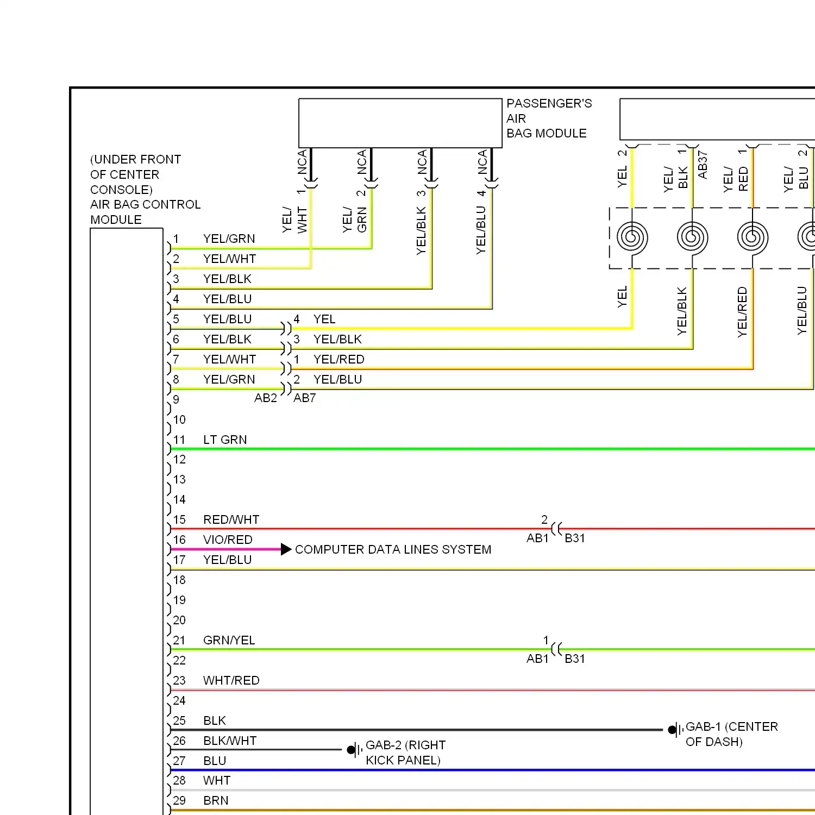Click the connector symbol on the GRN/YEL line

pos(556,649)
